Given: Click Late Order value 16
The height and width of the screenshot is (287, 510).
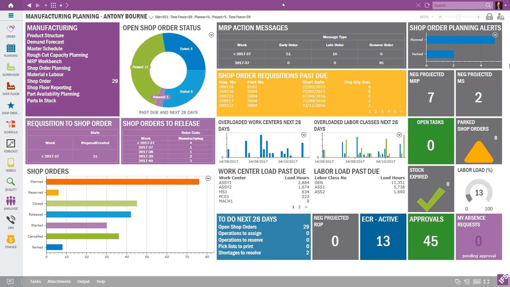Looking at the screenshot, I should click(x=335, y=54).
